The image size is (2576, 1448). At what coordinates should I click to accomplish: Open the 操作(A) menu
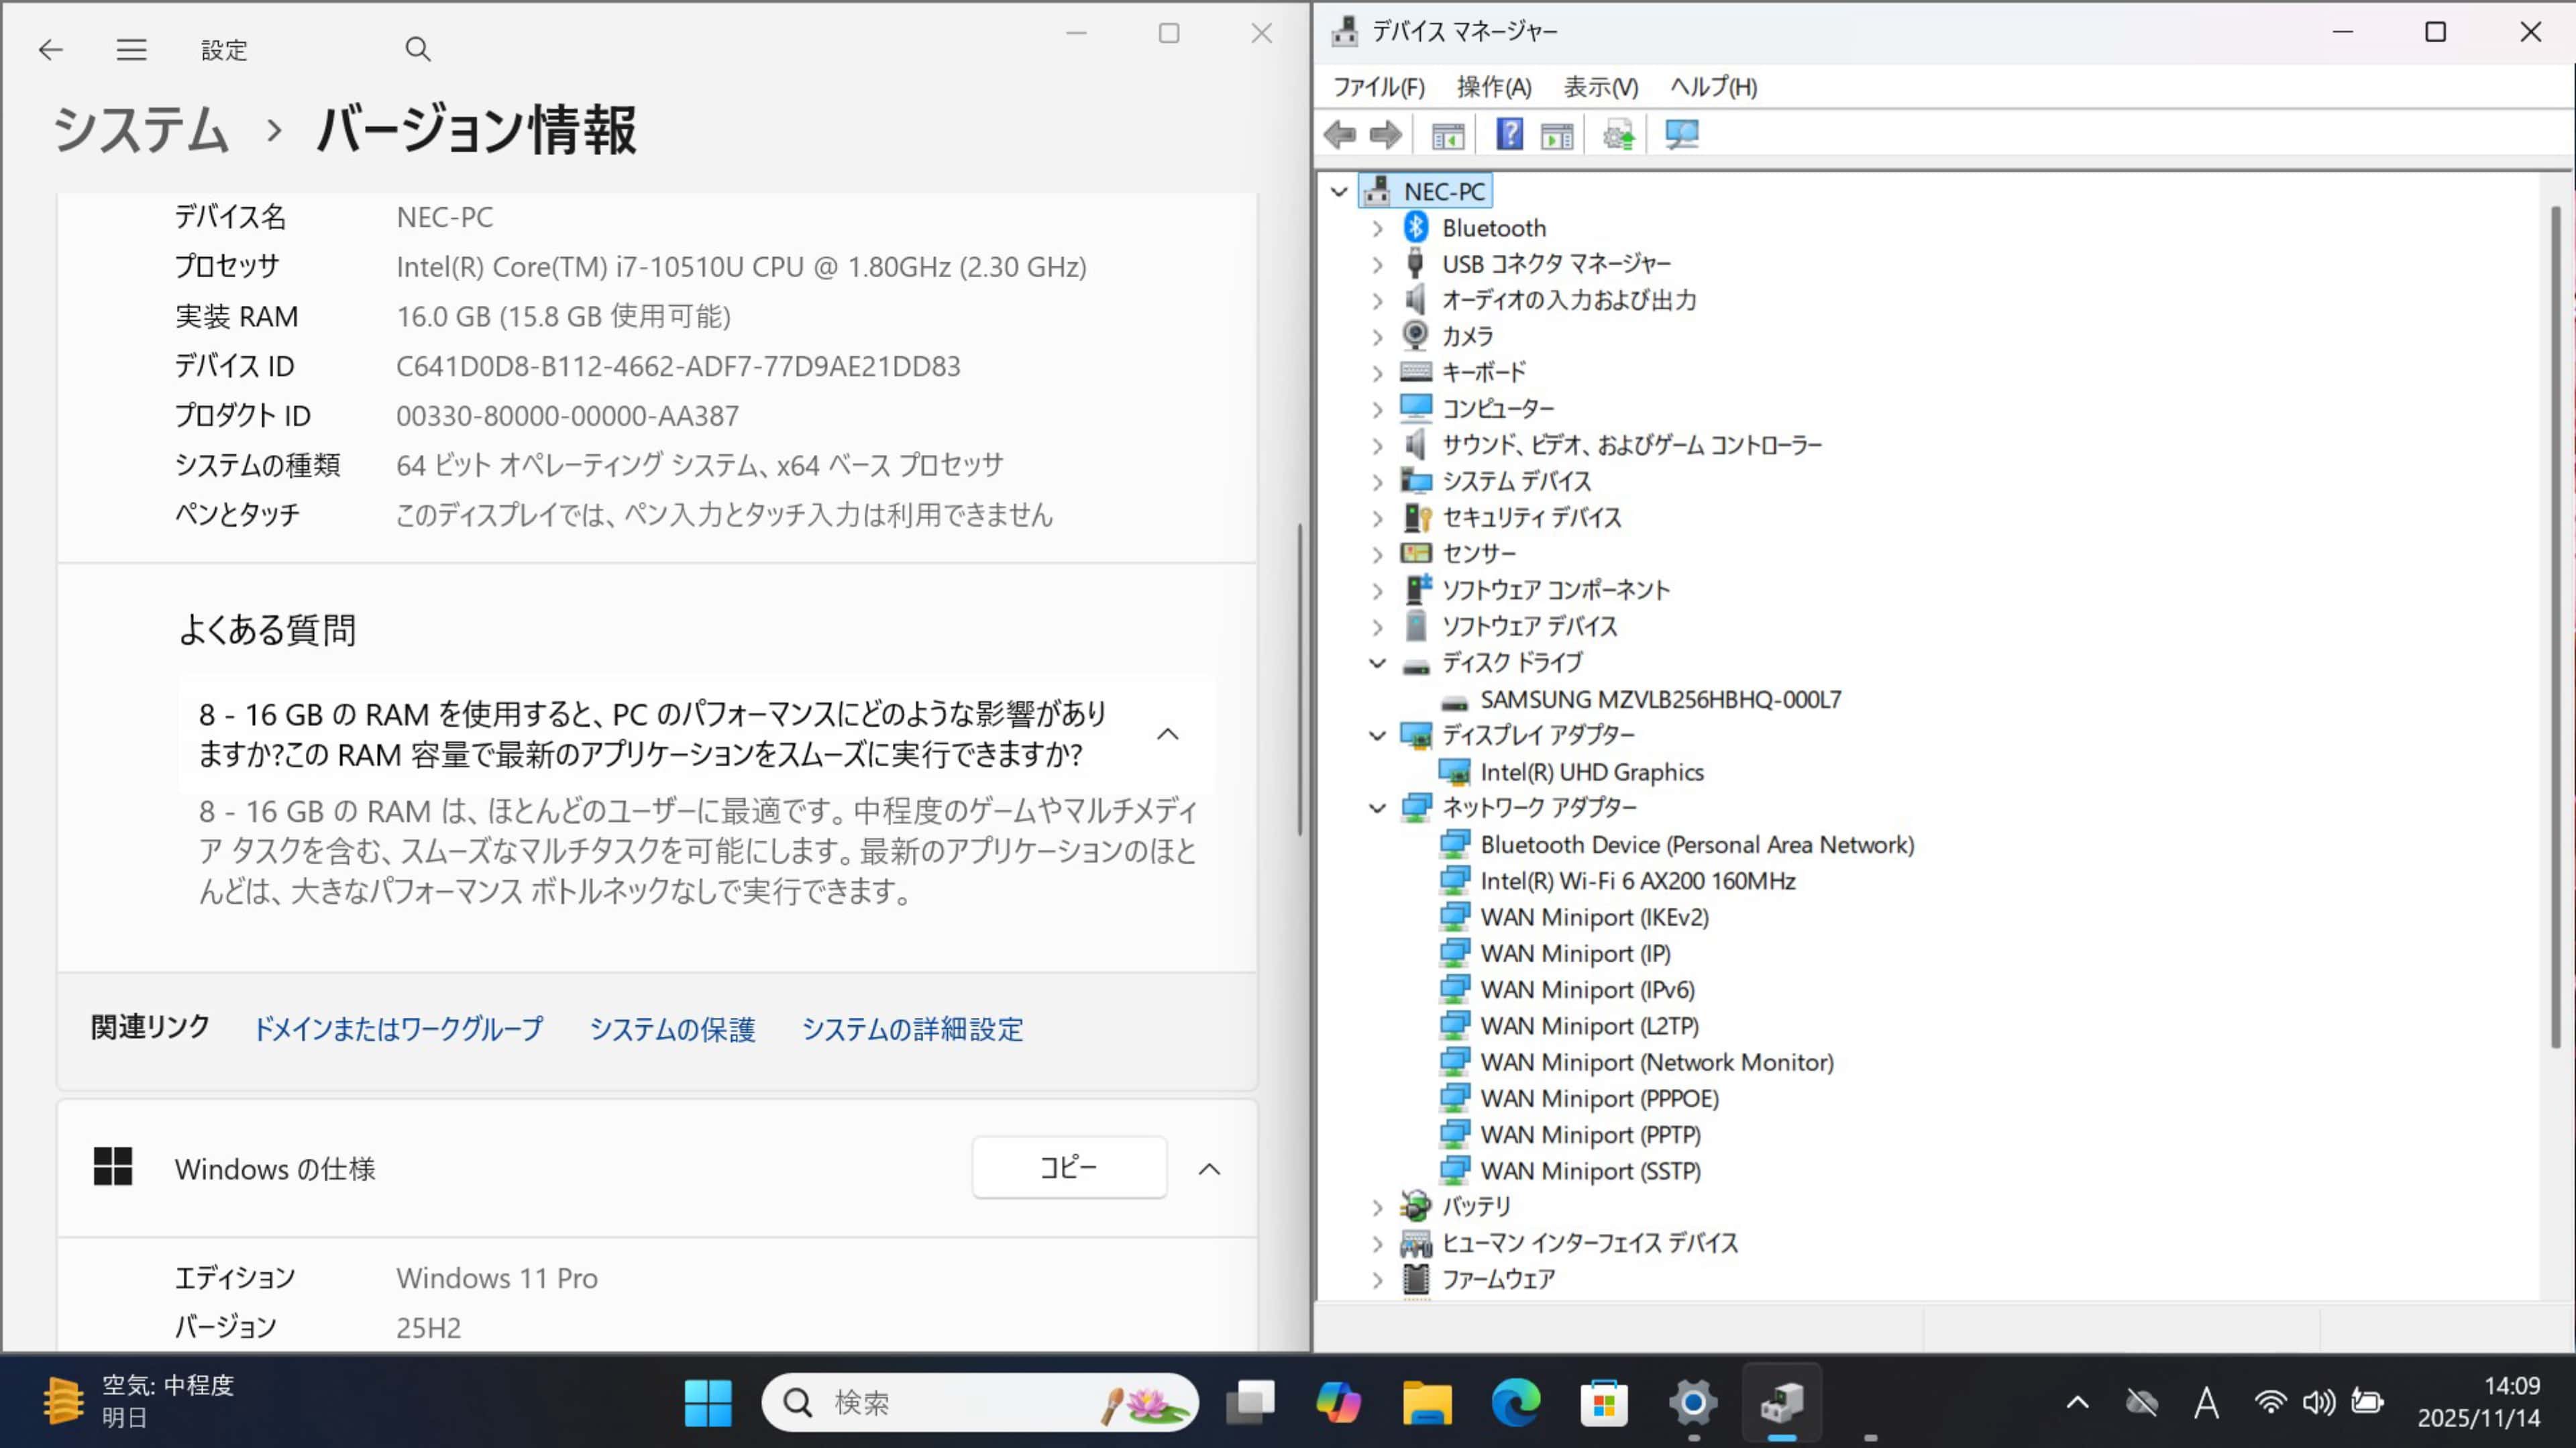(1493, 87)
